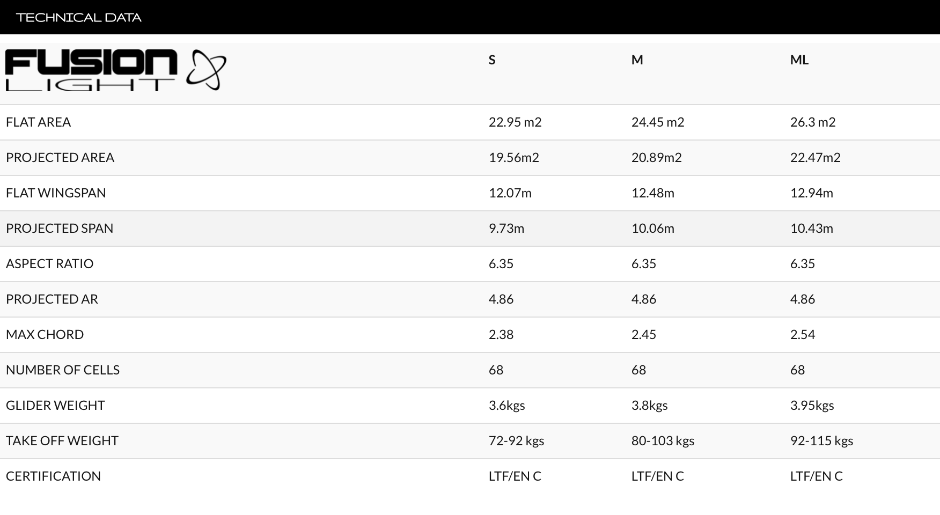The width and height of the screenshot is (940, 515).
Task: Click the CERTIFICATION row label
Action: pyautogui.click(x=53, y=476)
